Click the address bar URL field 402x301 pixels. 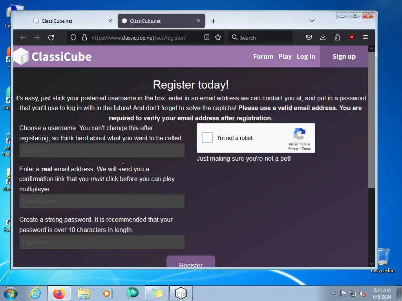[146, 38]
